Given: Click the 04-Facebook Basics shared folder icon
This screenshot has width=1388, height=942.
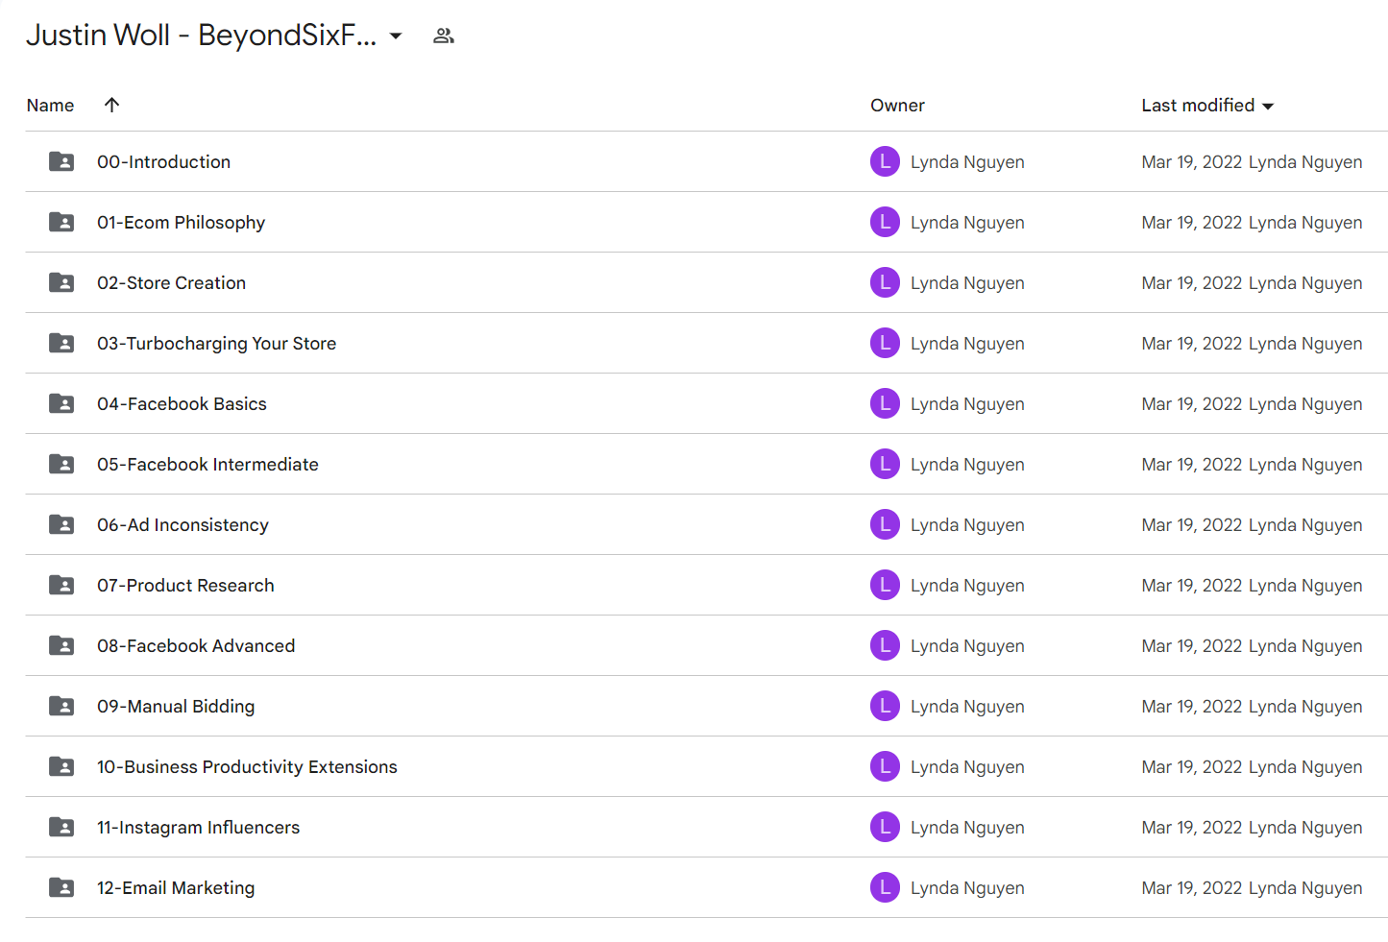Looking at the screenshot, I should [x=61, y=403].
